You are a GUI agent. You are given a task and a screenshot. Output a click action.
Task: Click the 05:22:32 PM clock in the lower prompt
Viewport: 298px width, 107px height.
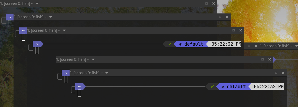click(x=269, y=87)
